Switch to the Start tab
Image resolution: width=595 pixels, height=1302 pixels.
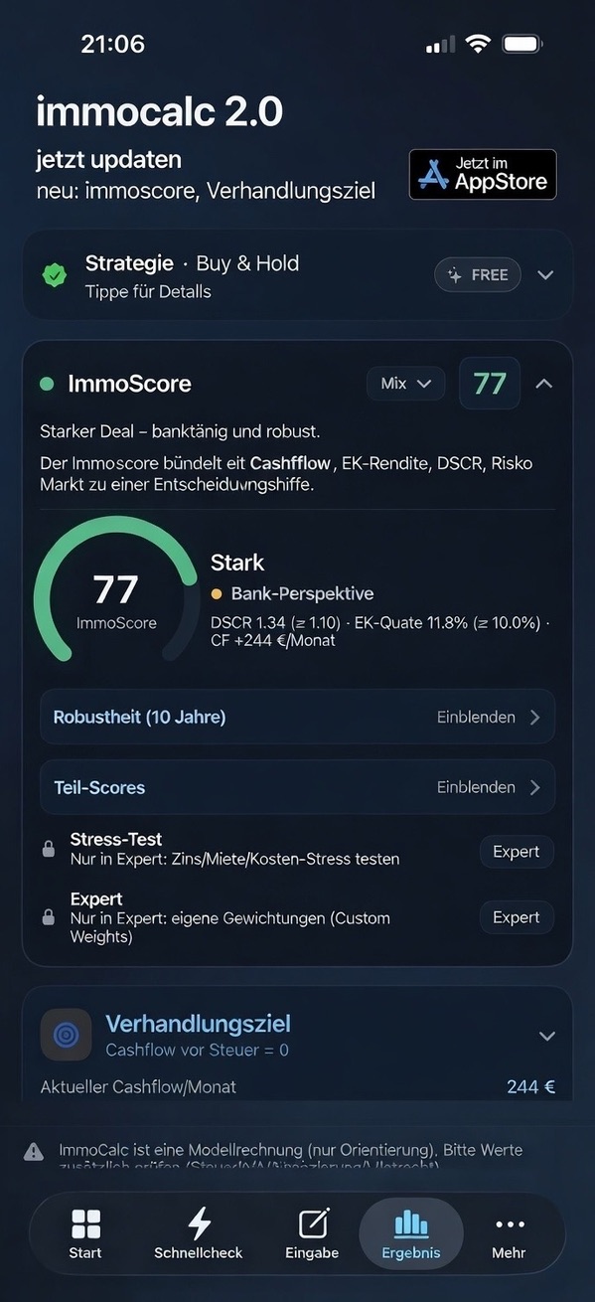pos(85,1232)
